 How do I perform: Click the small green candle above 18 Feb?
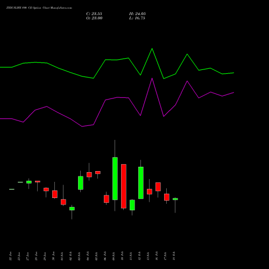click(x=175, y=199)
